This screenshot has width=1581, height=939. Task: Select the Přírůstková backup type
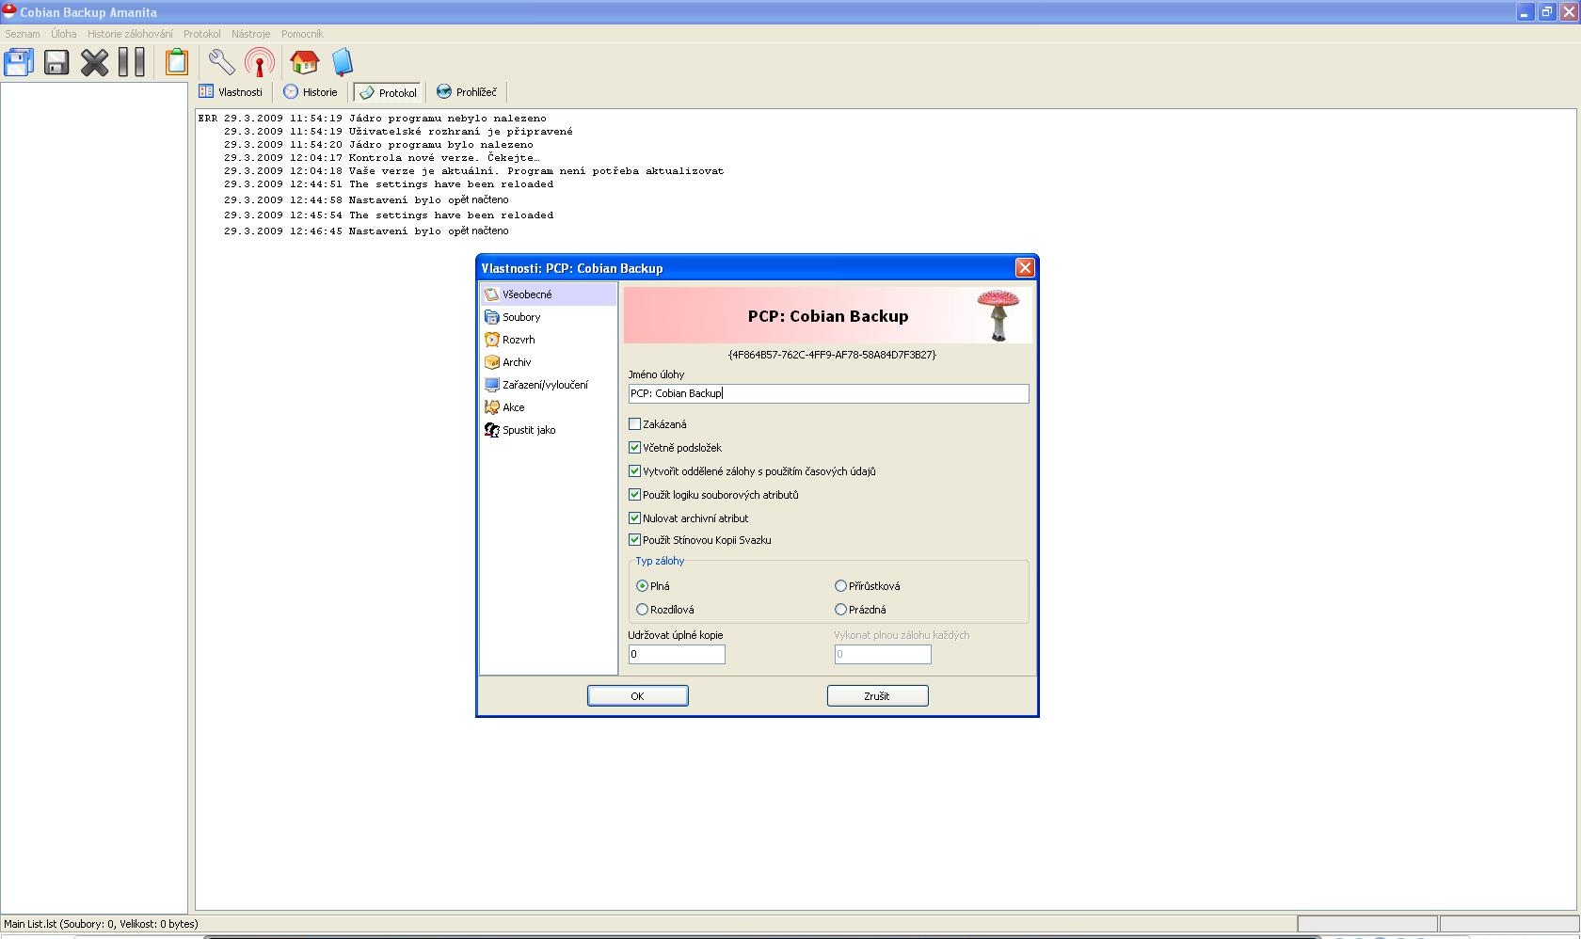pos(840,586)
